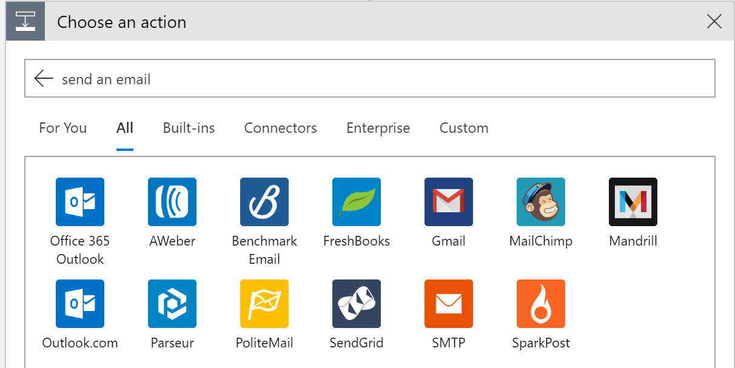Close the Choose an action panel
This screenshot has height=368, width=735.
point(714,22)
